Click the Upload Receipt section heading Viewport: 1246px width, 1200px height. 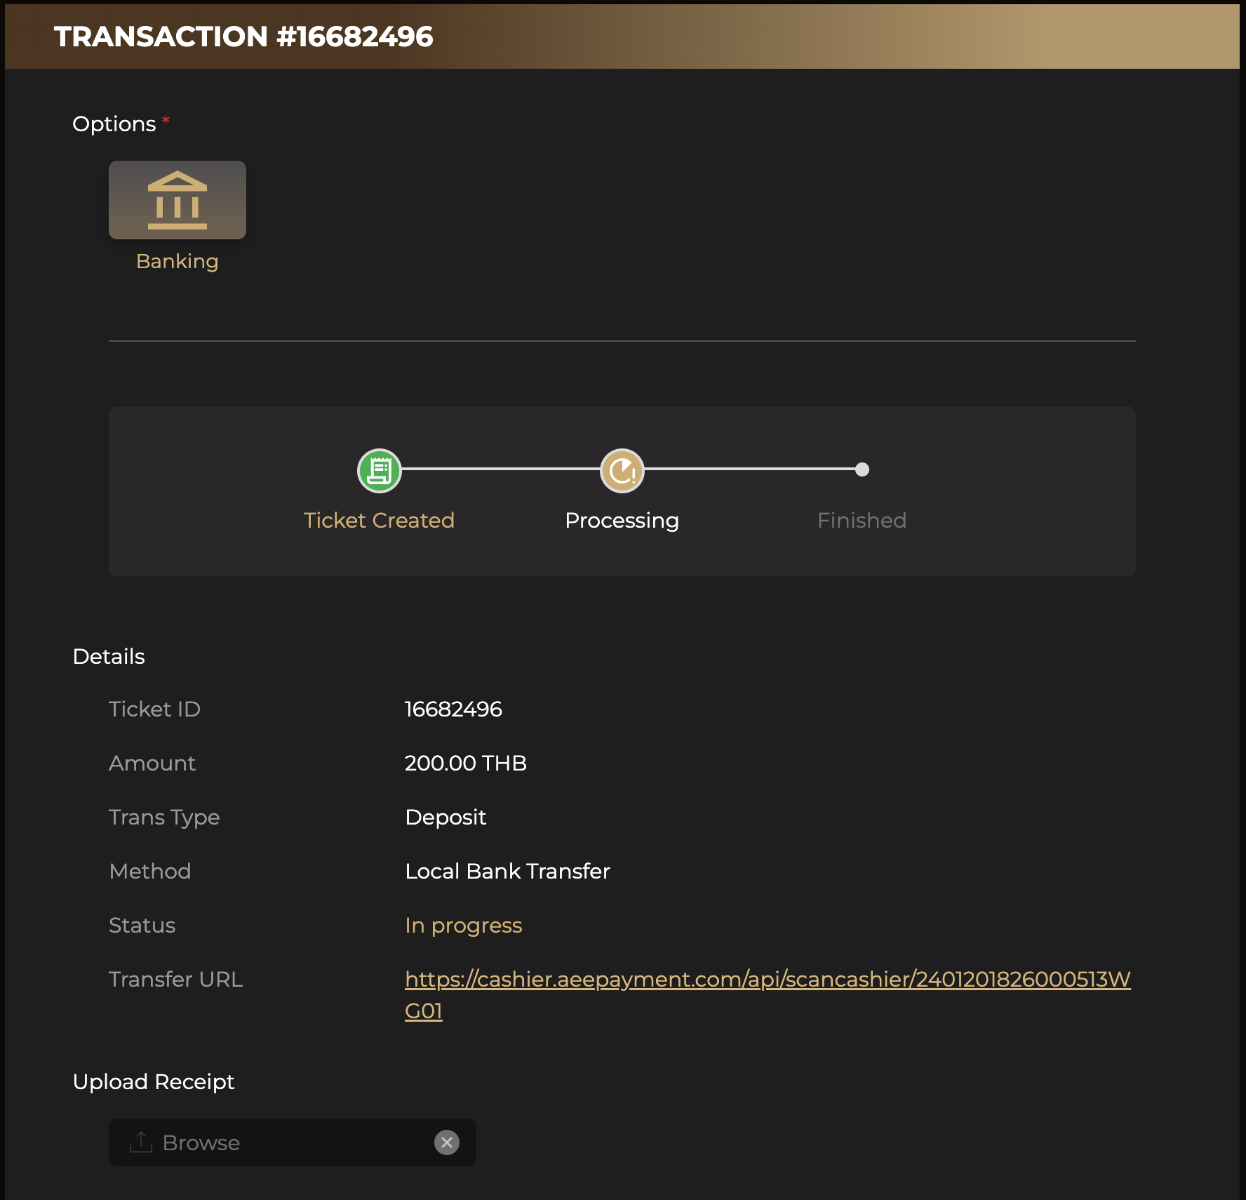[154, 1082]
